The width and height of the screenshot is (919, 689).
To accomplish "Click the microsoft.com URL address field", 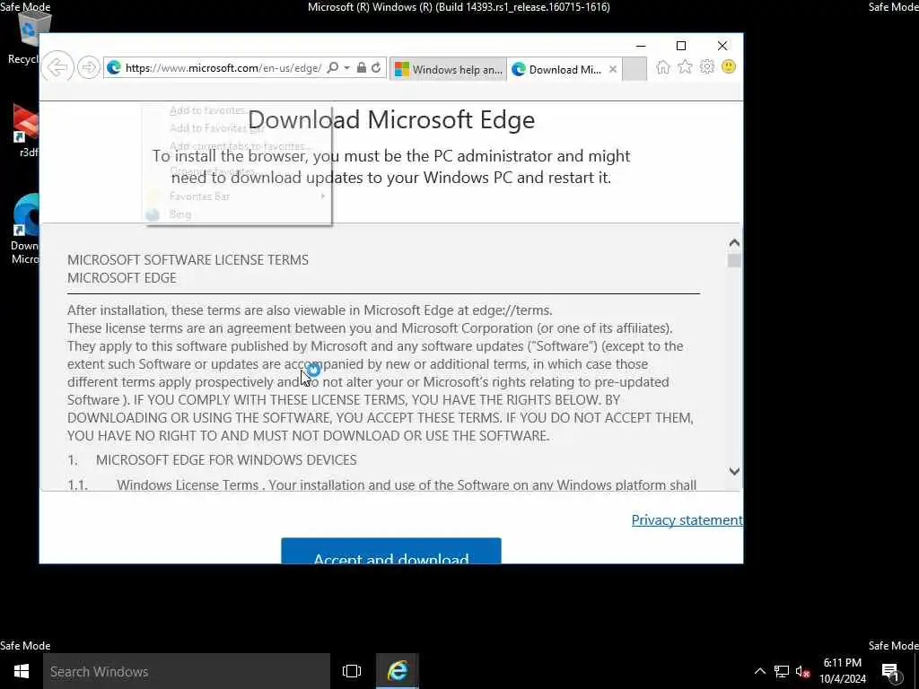I will [x=223, y=68].
